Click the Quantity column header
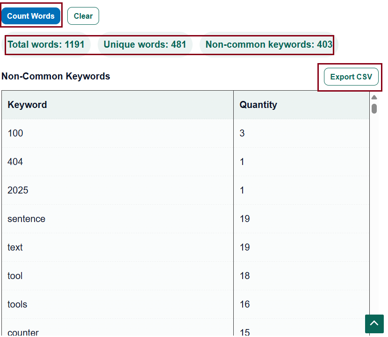Image resolution: width=388 pixels, height=337 pixels. pos(258,105)
